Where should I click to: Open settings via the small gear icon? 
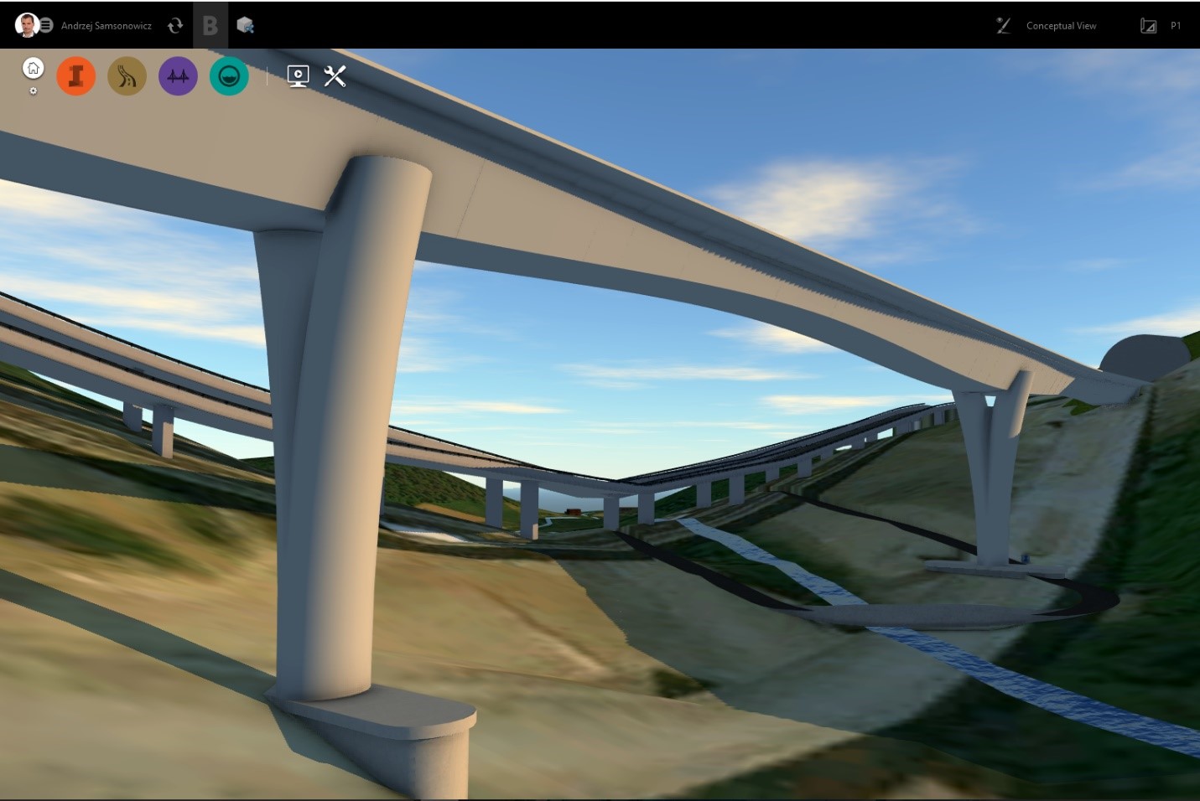(x=33, y=90)
